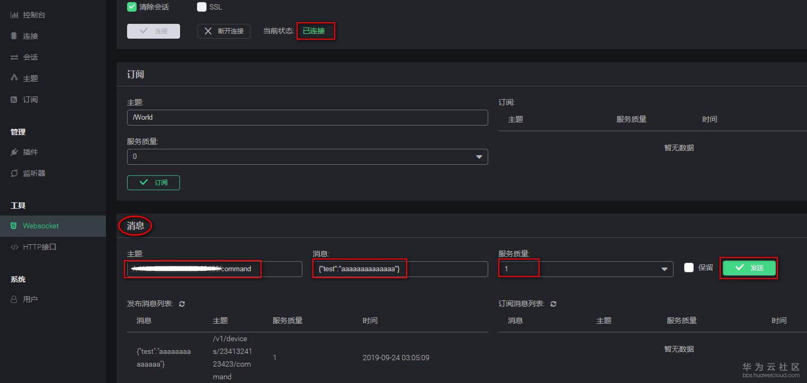
Task: Click the green-outlined 订阅 subscribe button
Action: click(154, 183)
